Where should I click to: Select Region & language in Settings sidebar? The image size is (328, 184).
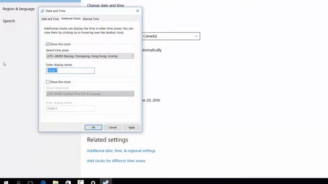(18, 9)
